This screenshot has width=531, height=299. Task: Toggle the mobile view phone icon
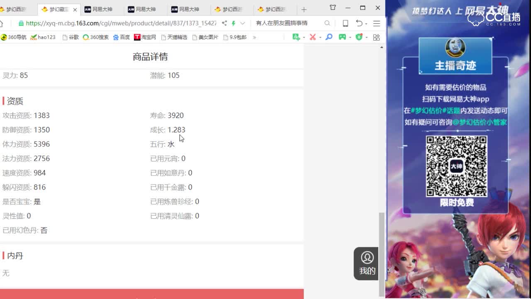(x=345, y=23)
